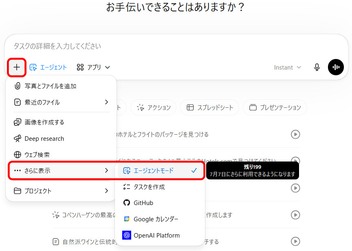The height and width of the screenshot is (251, 352).
Task: Click the play button beside タスクを作成 row
Action: [x=295, y=188]
